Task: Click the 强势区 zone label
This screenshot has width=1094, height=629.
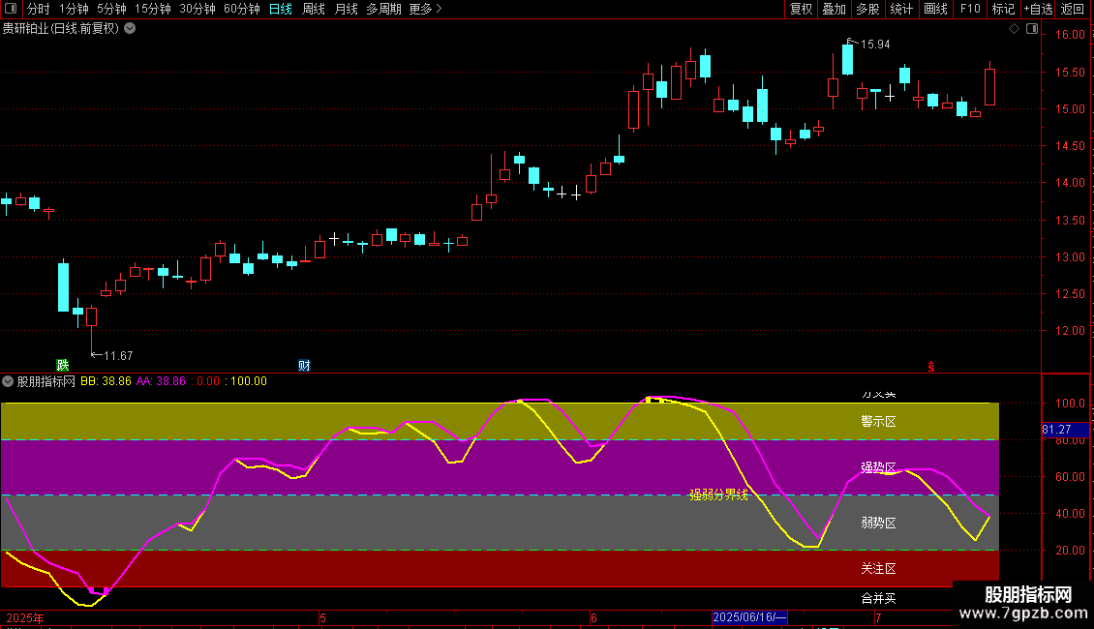Action: pyautogui.click(x=878, y=467)
